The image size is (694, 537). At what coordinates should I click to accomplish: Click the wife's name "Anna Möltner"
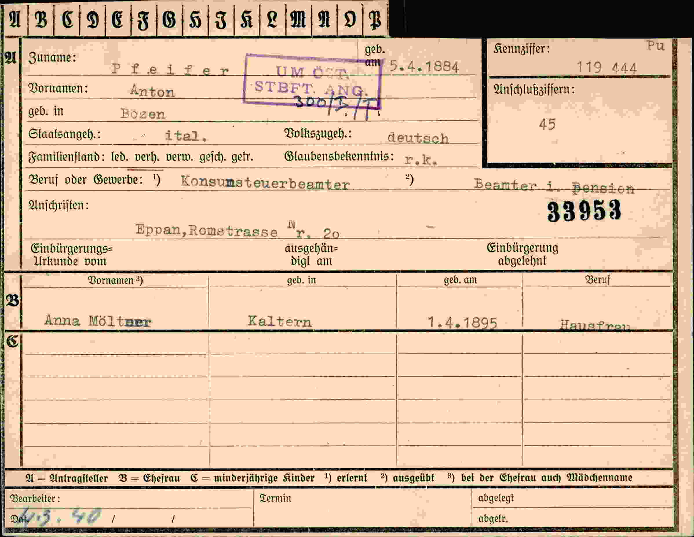[98, 321]
